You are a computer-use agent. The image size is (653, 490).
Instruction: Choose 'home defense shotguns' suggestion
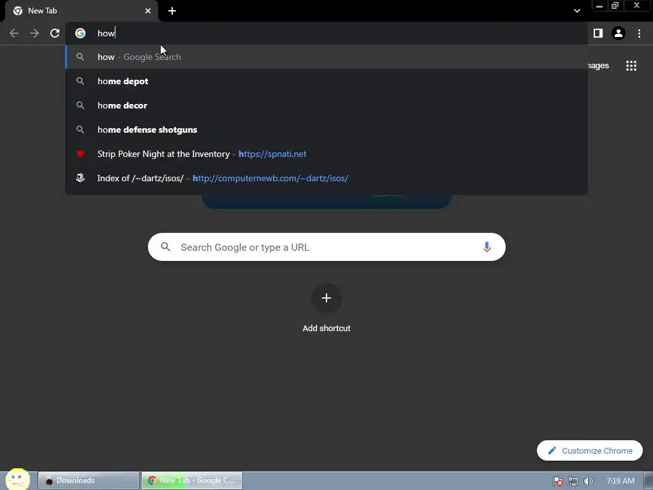coord(326,130)
